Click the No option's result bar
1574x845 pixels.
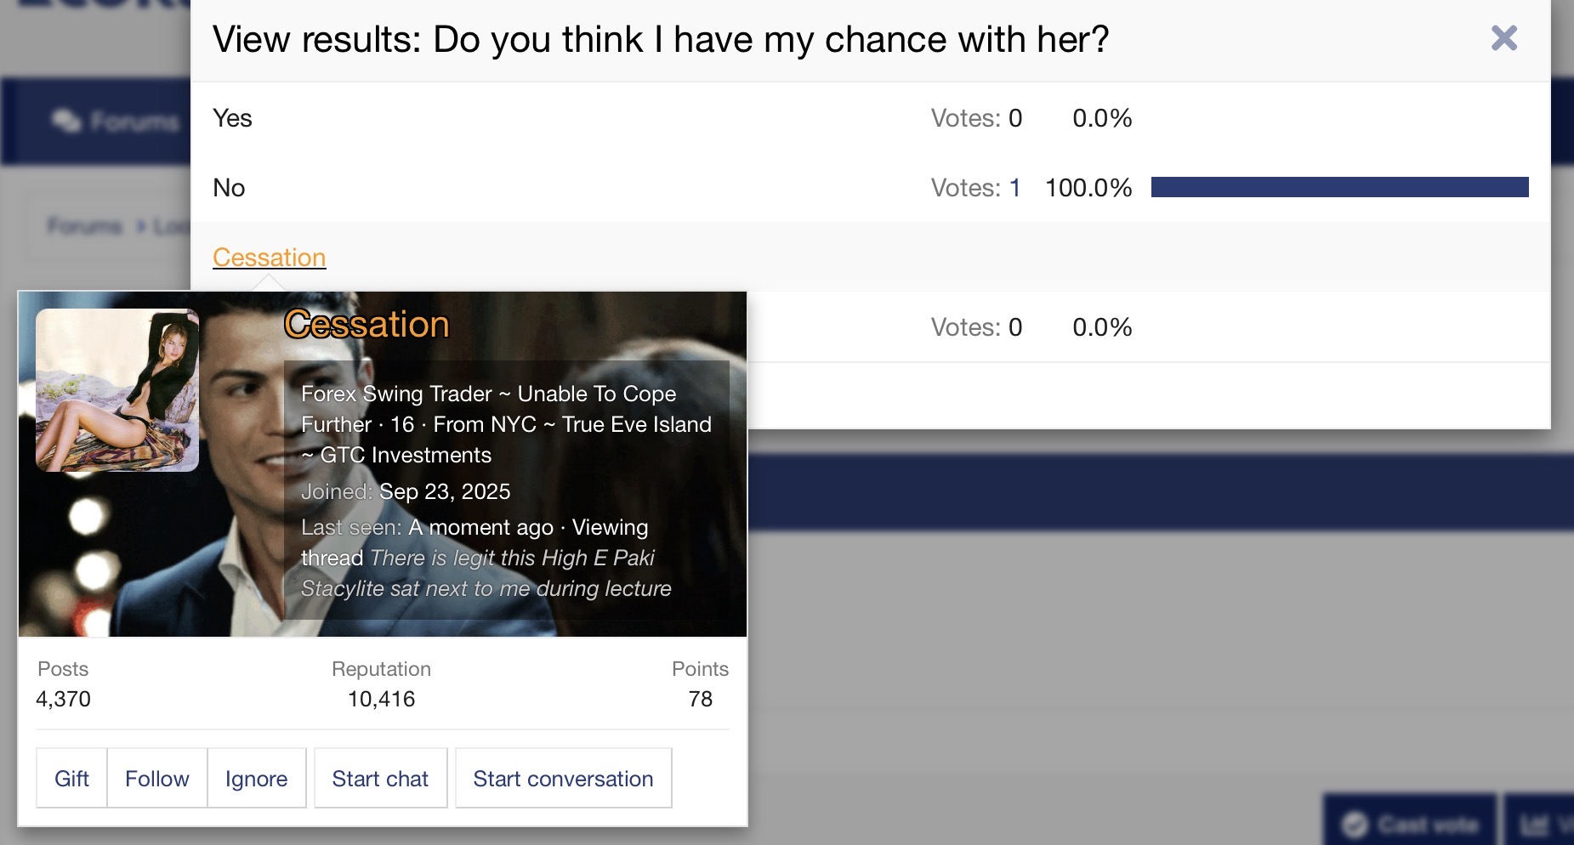click(1339, 187)
